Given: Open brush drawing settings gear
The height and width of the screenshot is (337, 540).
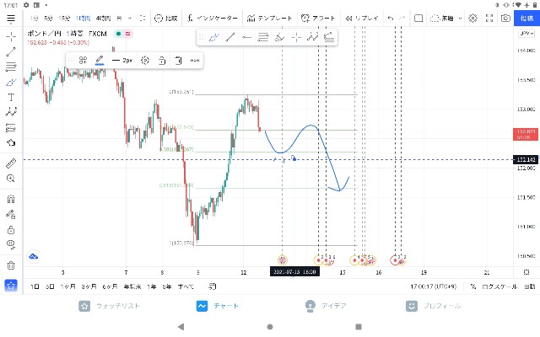Looking at the screenshot, I should coord(145,61).
